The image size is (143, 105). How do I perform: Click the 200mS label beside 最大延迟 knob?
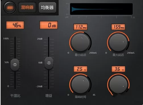pos(131,53)
